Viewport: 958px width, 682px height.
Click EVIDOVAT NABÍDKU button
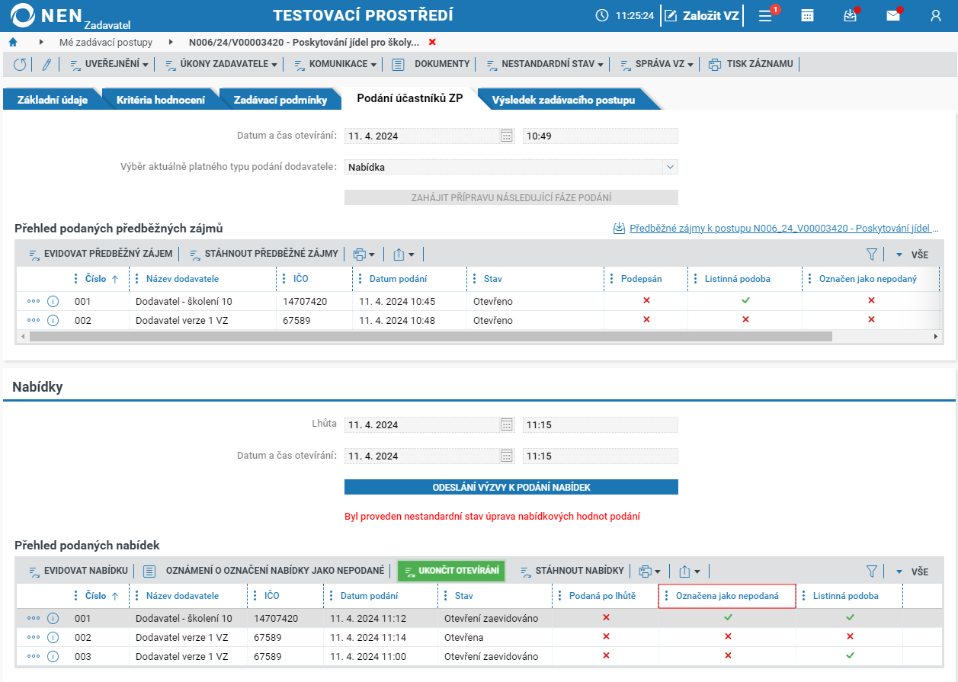pyautogui.click(x=78, y=571)
